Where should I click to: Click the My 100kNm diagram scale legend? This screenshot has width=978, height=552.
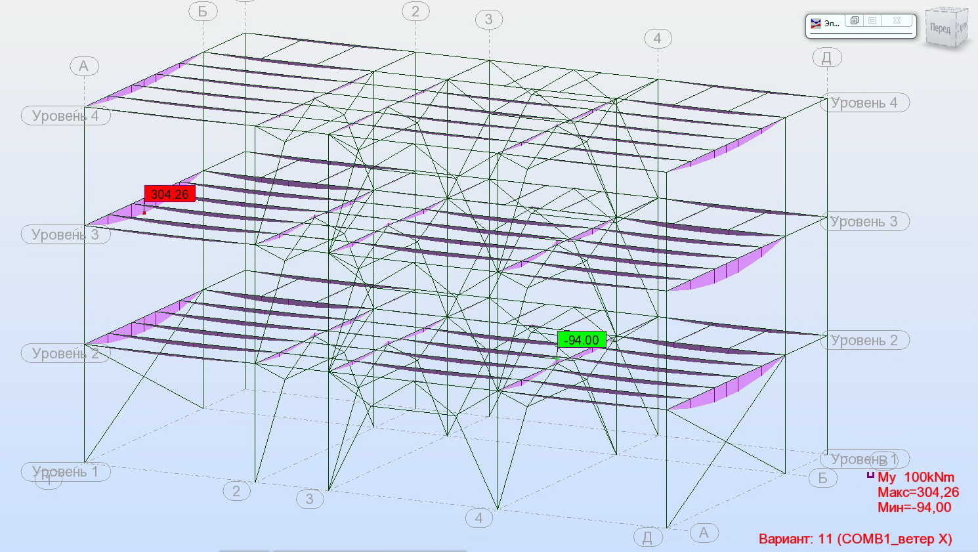(x=911, y=477)
